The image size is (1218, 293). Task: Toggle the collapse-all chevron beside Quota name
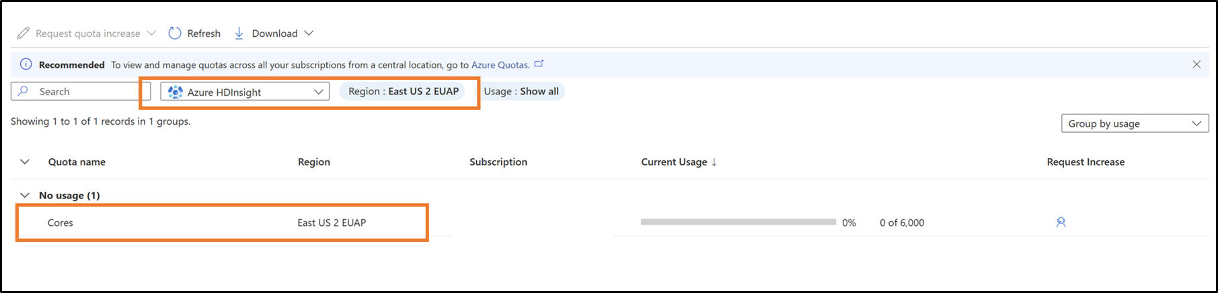(25, 162)
